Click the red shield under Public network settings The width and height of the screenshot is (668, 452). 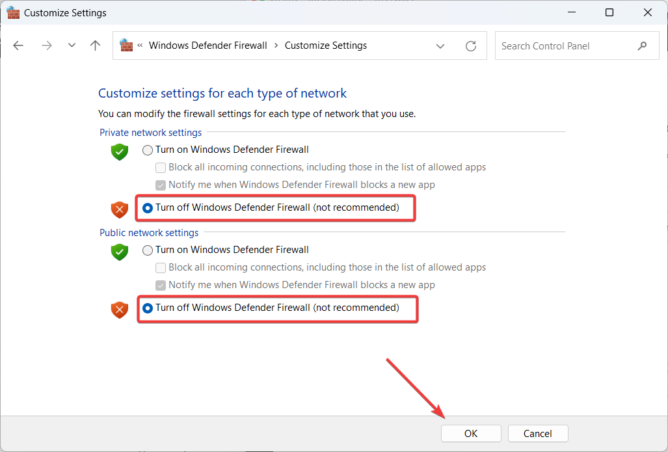click(x=119, y=310)
